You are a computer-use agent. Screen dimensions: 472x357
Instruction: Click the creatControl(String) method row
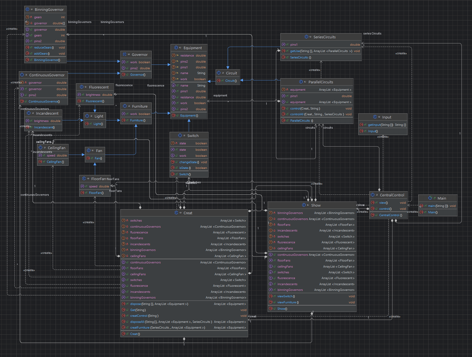click(184, 316)
